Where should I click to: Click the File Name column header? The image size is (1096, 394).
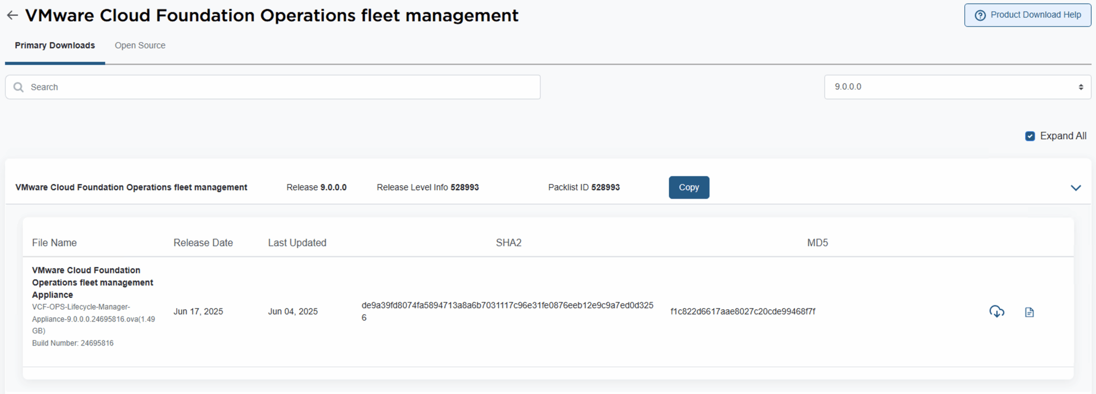[54, 243]
